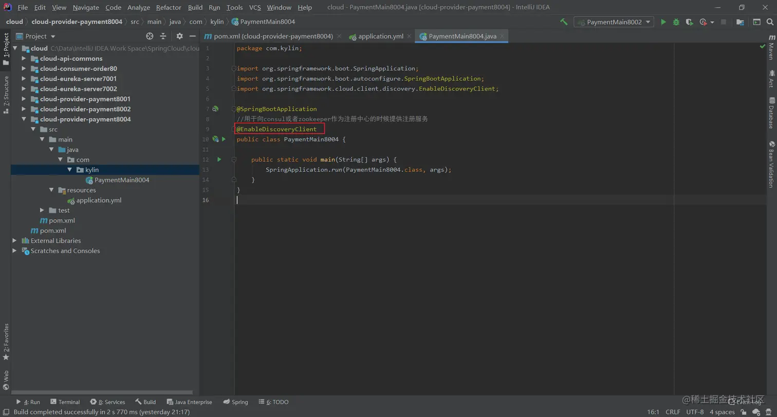Open Project panel settings gear
This screenshot has width=777, height=417.
coord(179,36)
